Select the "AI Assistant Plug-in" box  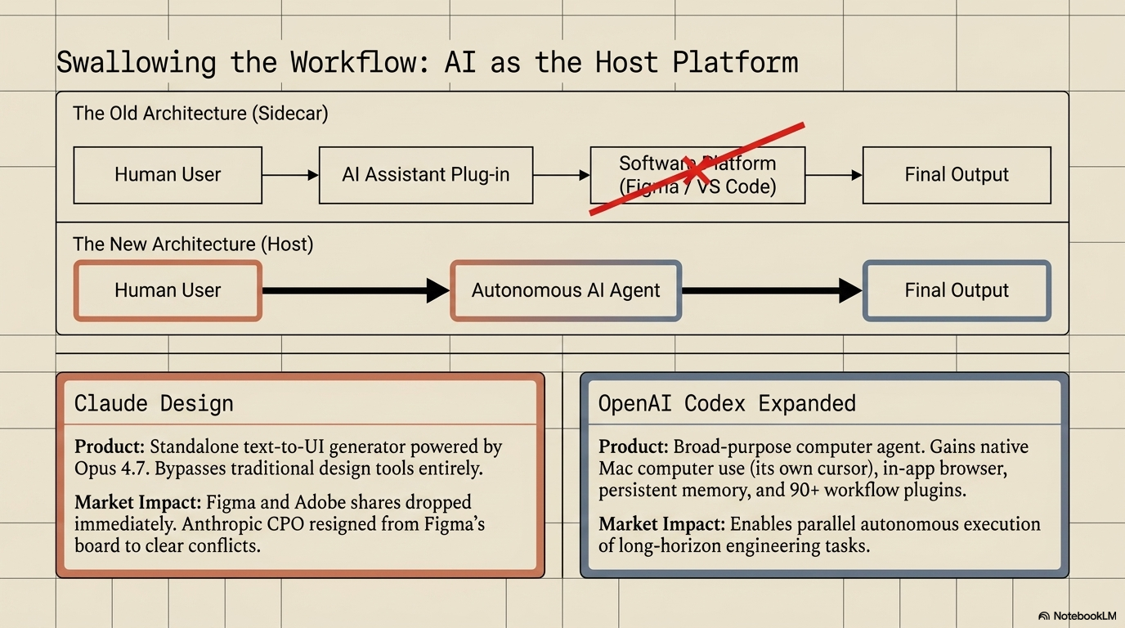[426, 175]
